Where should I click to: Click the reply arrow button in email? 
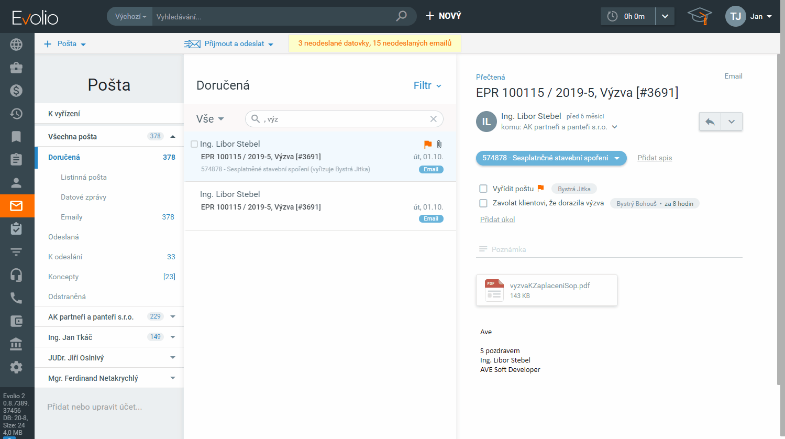(710, 122)
